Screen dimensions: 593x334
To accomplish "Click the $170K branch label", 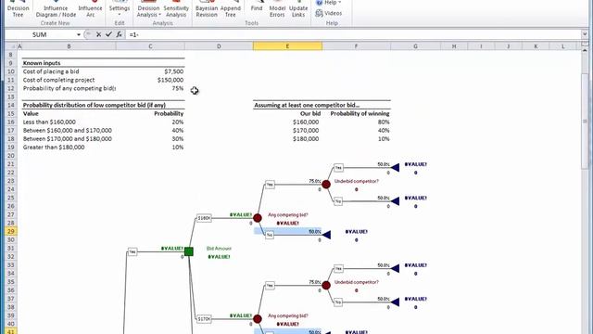I will tap(204, 319).
